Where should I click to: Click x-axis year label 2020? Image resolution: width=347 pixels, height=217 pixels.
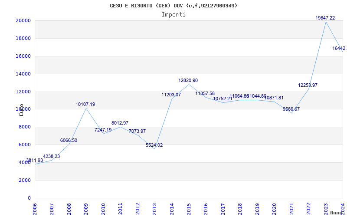275,209
